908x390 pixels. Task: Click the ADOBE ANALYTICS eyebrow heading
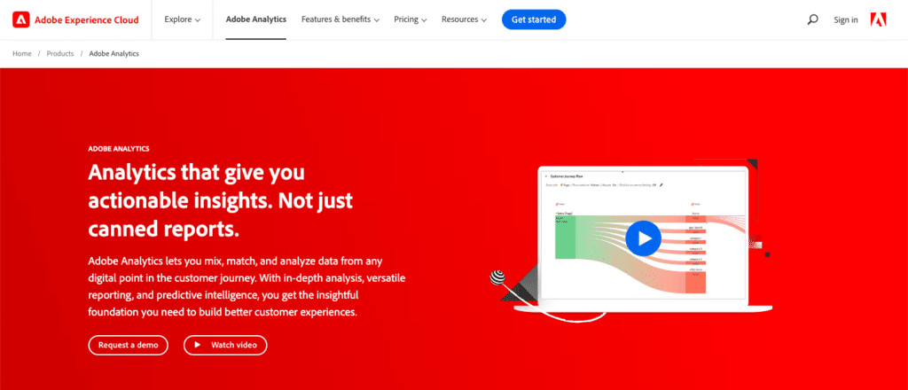click(119, 149)
